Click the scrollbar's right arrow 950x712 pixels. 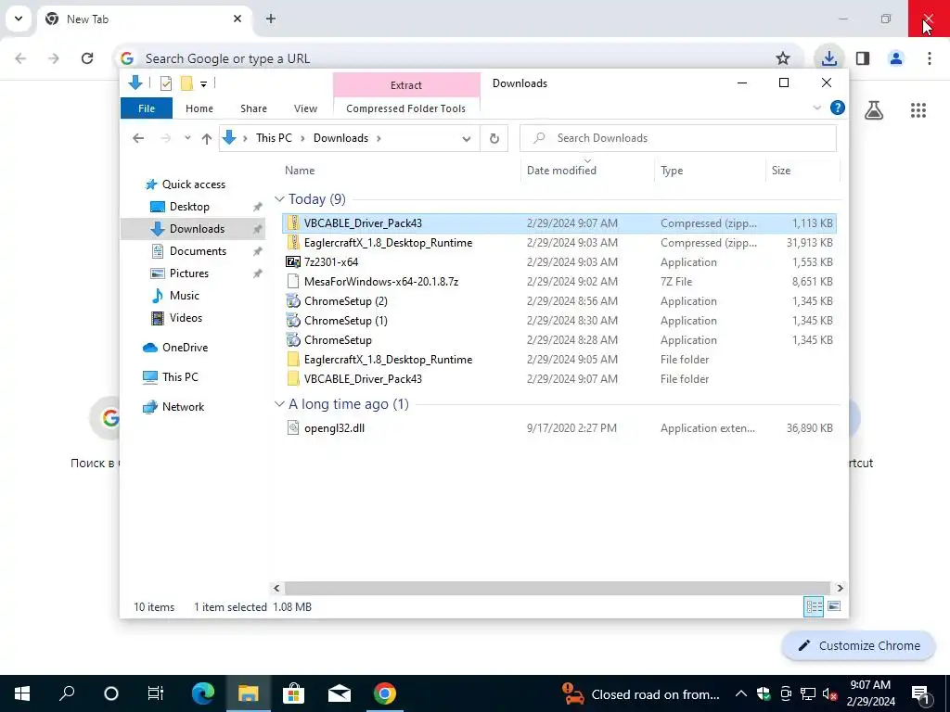[x=840, y=588]
